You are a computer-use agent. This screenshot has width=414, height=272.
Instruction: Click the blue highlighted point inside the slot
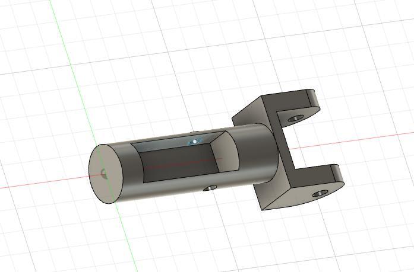[x=195, y=142]
